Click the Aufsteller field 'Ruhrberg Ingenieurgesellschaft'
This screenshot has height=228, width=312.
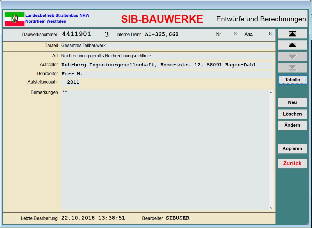[x=167, y=65]
